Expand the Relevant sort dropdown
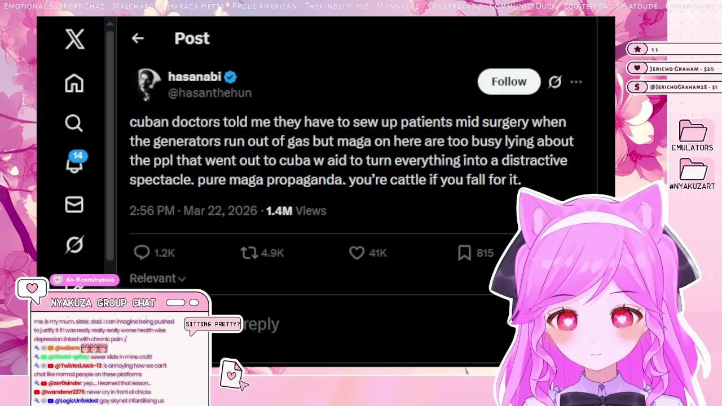Viewport: 722px width, 406px height. pos(157,278)
